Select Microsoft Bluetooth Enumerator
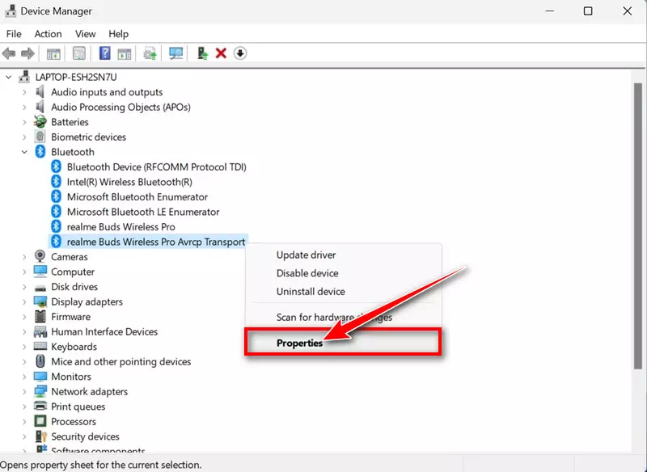 [x=137, y=197]
